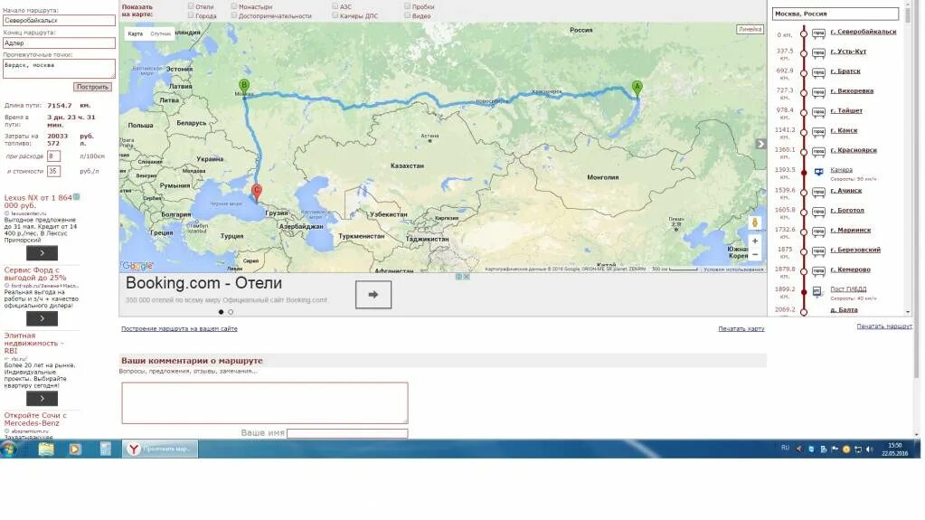Screen dimensions: 925x520
Task: Enable the Камеры ДПС checkbox
Action: click(335, 15)
